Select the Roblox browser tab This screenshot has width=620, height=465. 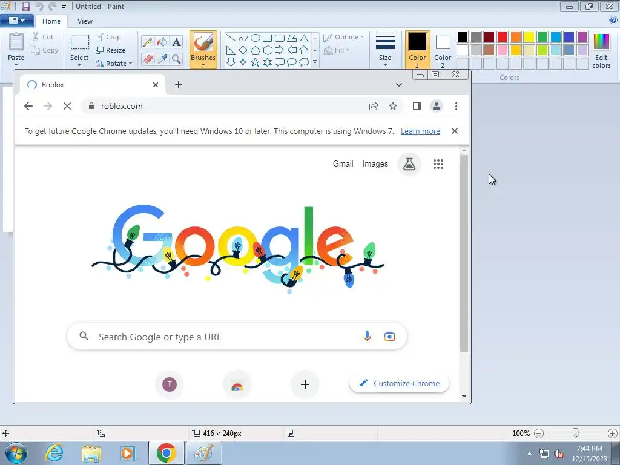click(x=92, y=85)
